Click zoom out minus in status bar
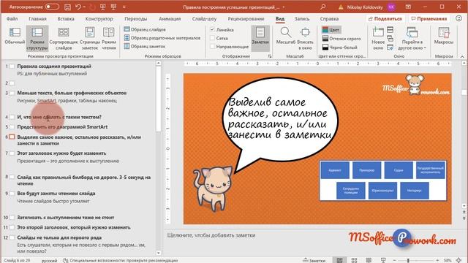Viewport: 468px width, 263px height. pos(394,260)
